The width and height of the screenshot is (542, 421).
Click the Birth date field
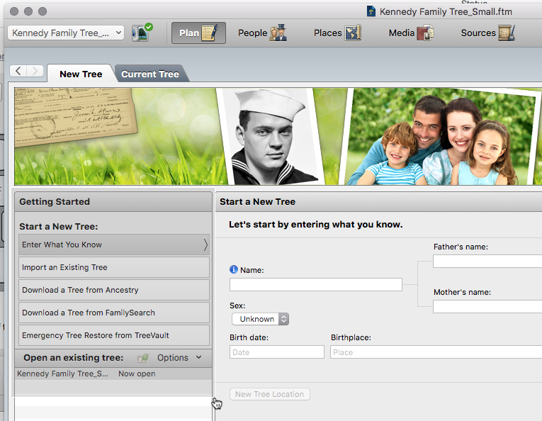click(277, 352)
